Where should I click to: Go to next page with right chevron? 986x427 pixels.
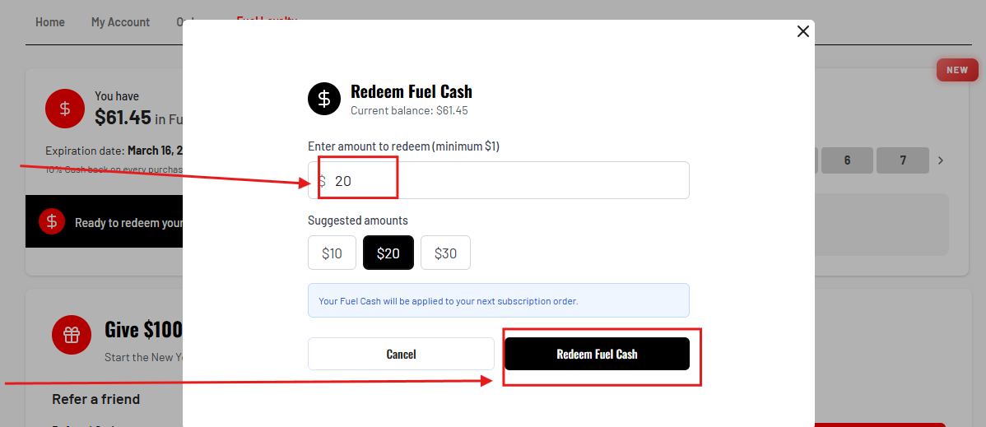click(941, 160)
